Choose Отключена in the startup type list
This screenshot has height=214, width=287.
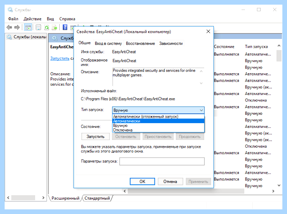(158, 130)
